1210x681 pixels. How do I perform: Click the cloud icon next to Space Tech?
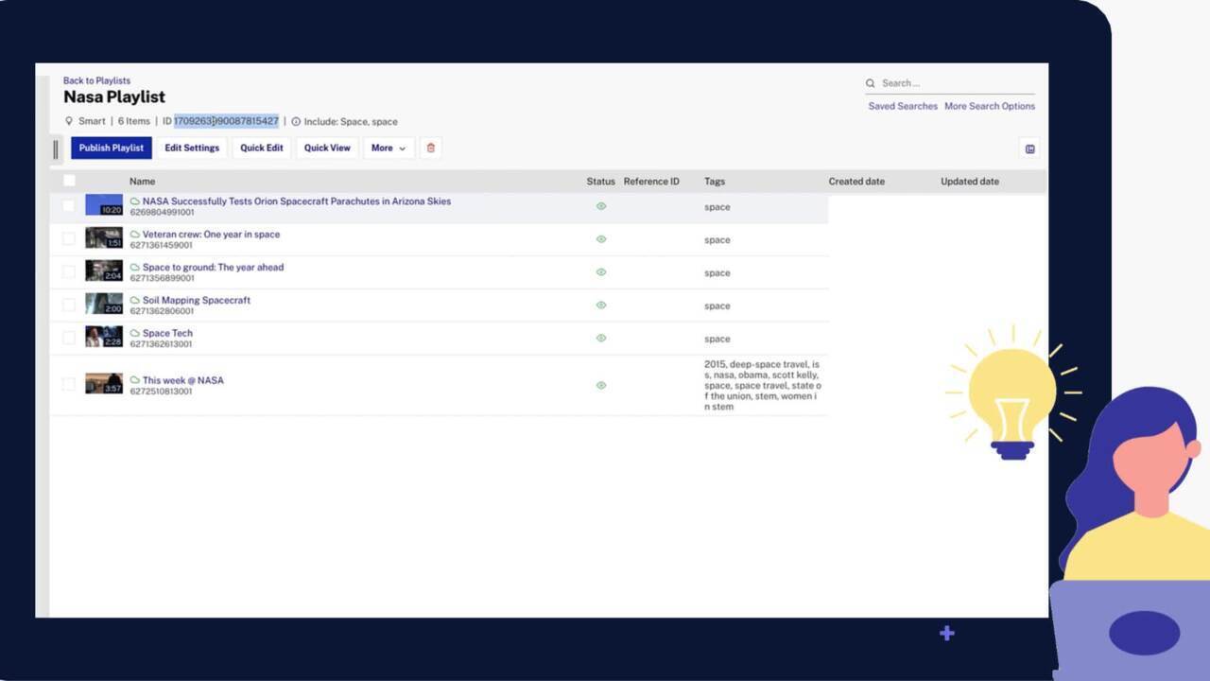135,334
